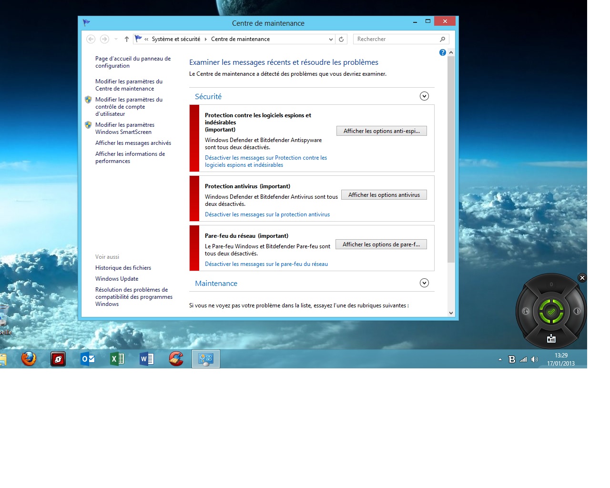Go back with the navigation back arrow
This screenshot has height=488, width=610.
(x=91, y=39)
